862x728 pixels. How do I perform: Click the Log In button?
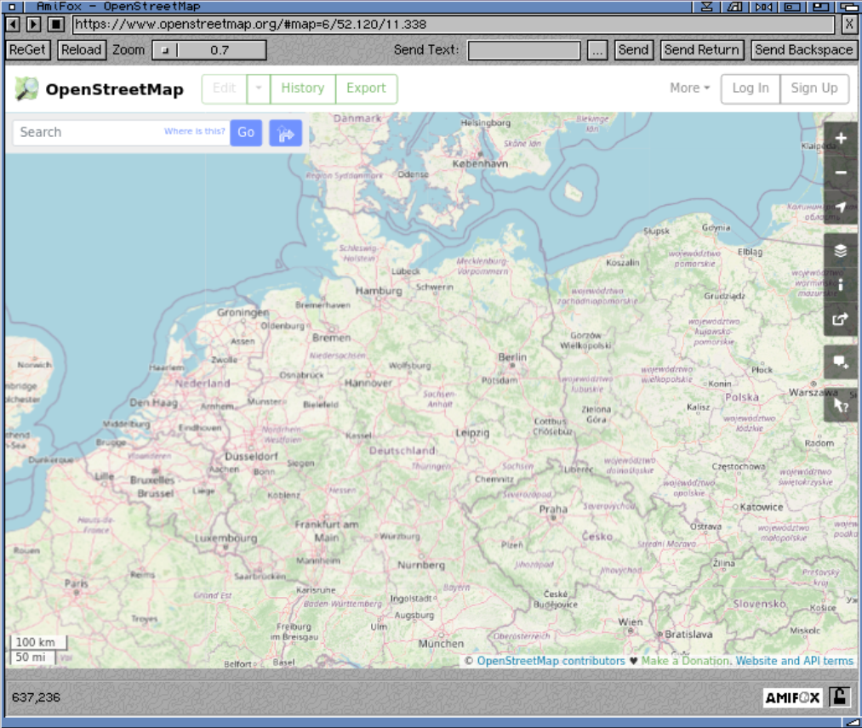click(751, 88)
